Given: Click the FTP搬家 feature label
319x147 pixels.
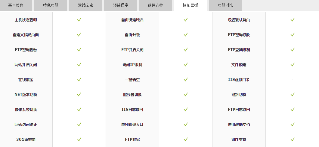Looking at the screenshot, I should pyautogui.click(x=132, y=140).
